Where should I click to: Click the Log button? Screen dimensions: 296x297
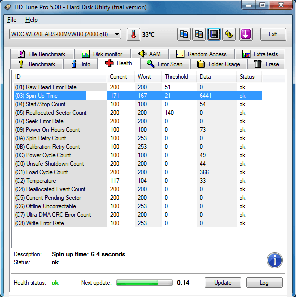pyautogui.click(x=264, y=283)
